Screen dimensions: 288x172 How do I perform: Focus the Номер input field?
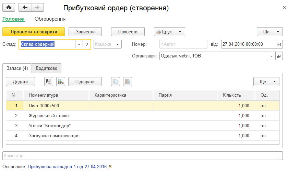click(183, 44)
